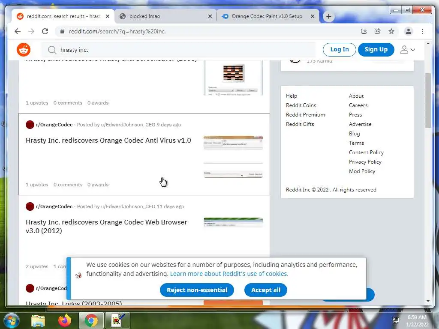
Task: Close the 'blocked lmao' tab
Action: coord(210,17)
